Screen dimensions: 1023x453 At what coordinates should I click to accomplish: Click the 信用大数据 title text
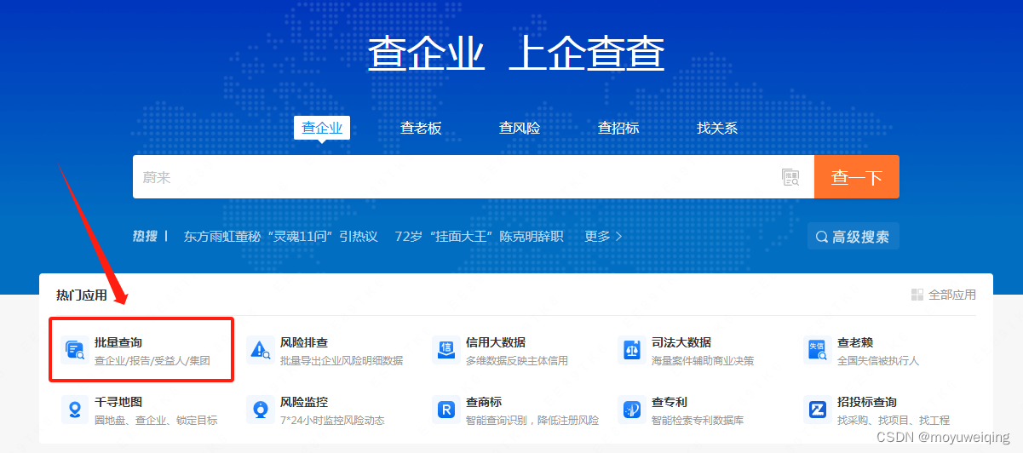coord(496,342)
